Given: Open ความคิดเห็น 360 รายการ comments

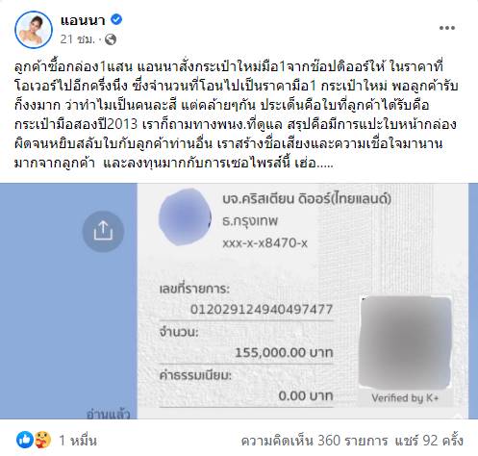Looking at the screenshot, I should (314, 441).
